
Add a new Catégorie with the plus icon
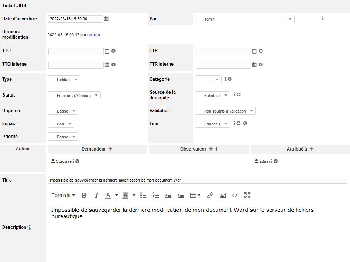[x=230, y=79]
